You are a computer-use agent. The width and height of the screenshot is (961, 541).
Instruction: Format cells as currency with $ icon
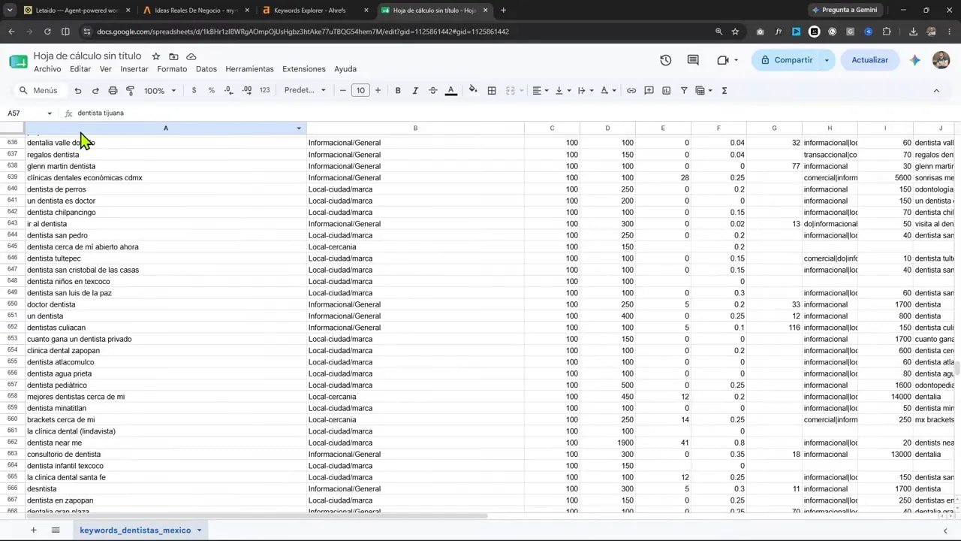tap(194, 90)
